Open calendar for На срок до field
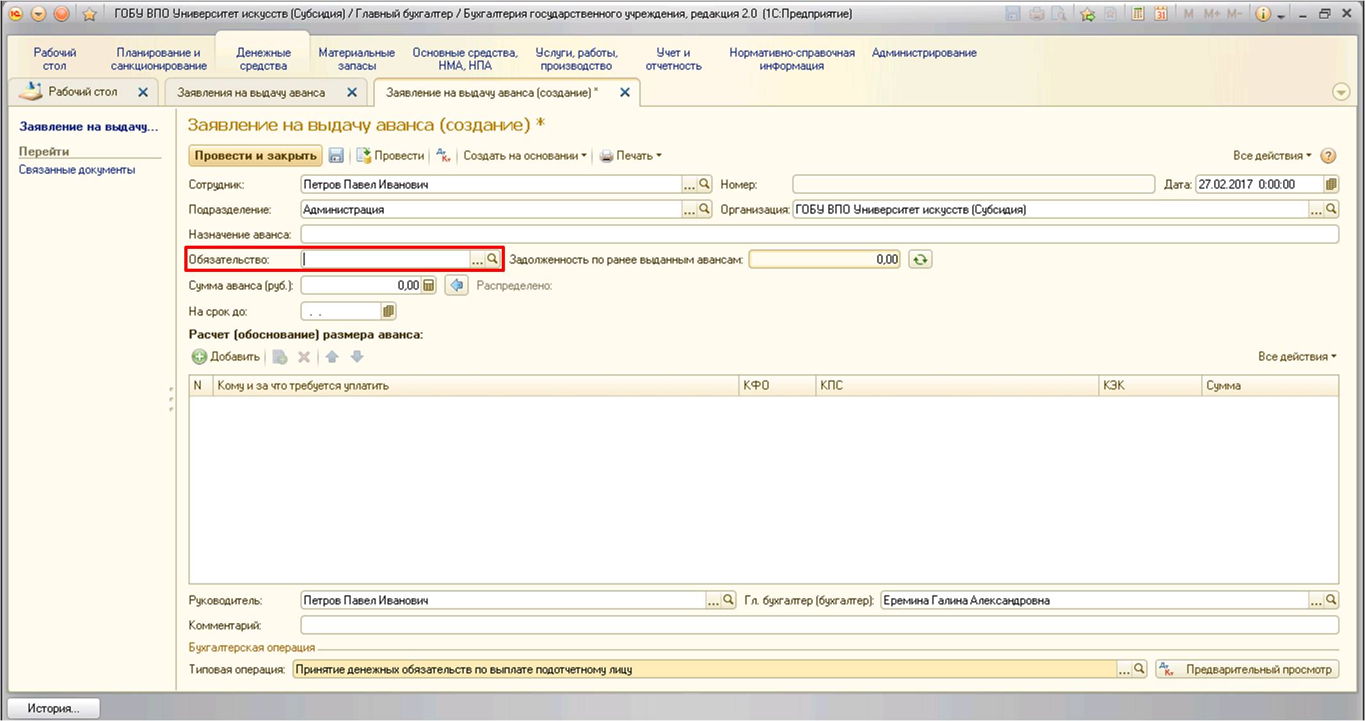This screenshot has width=1365, height=721. 388,312
